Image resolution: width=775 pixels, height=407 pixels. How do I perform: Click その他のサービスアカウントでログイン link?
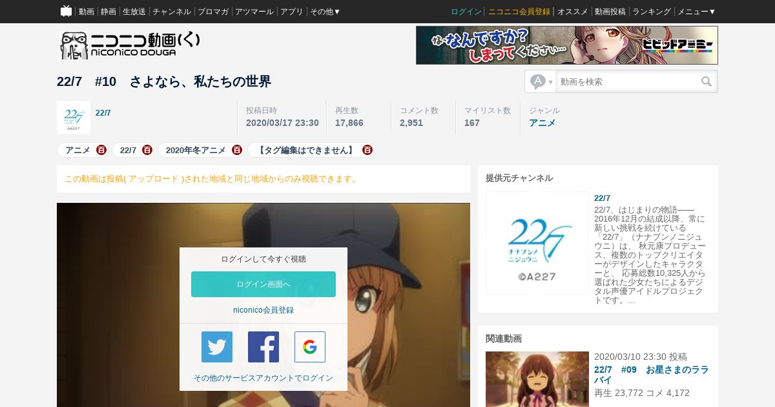tap(263, 378)
